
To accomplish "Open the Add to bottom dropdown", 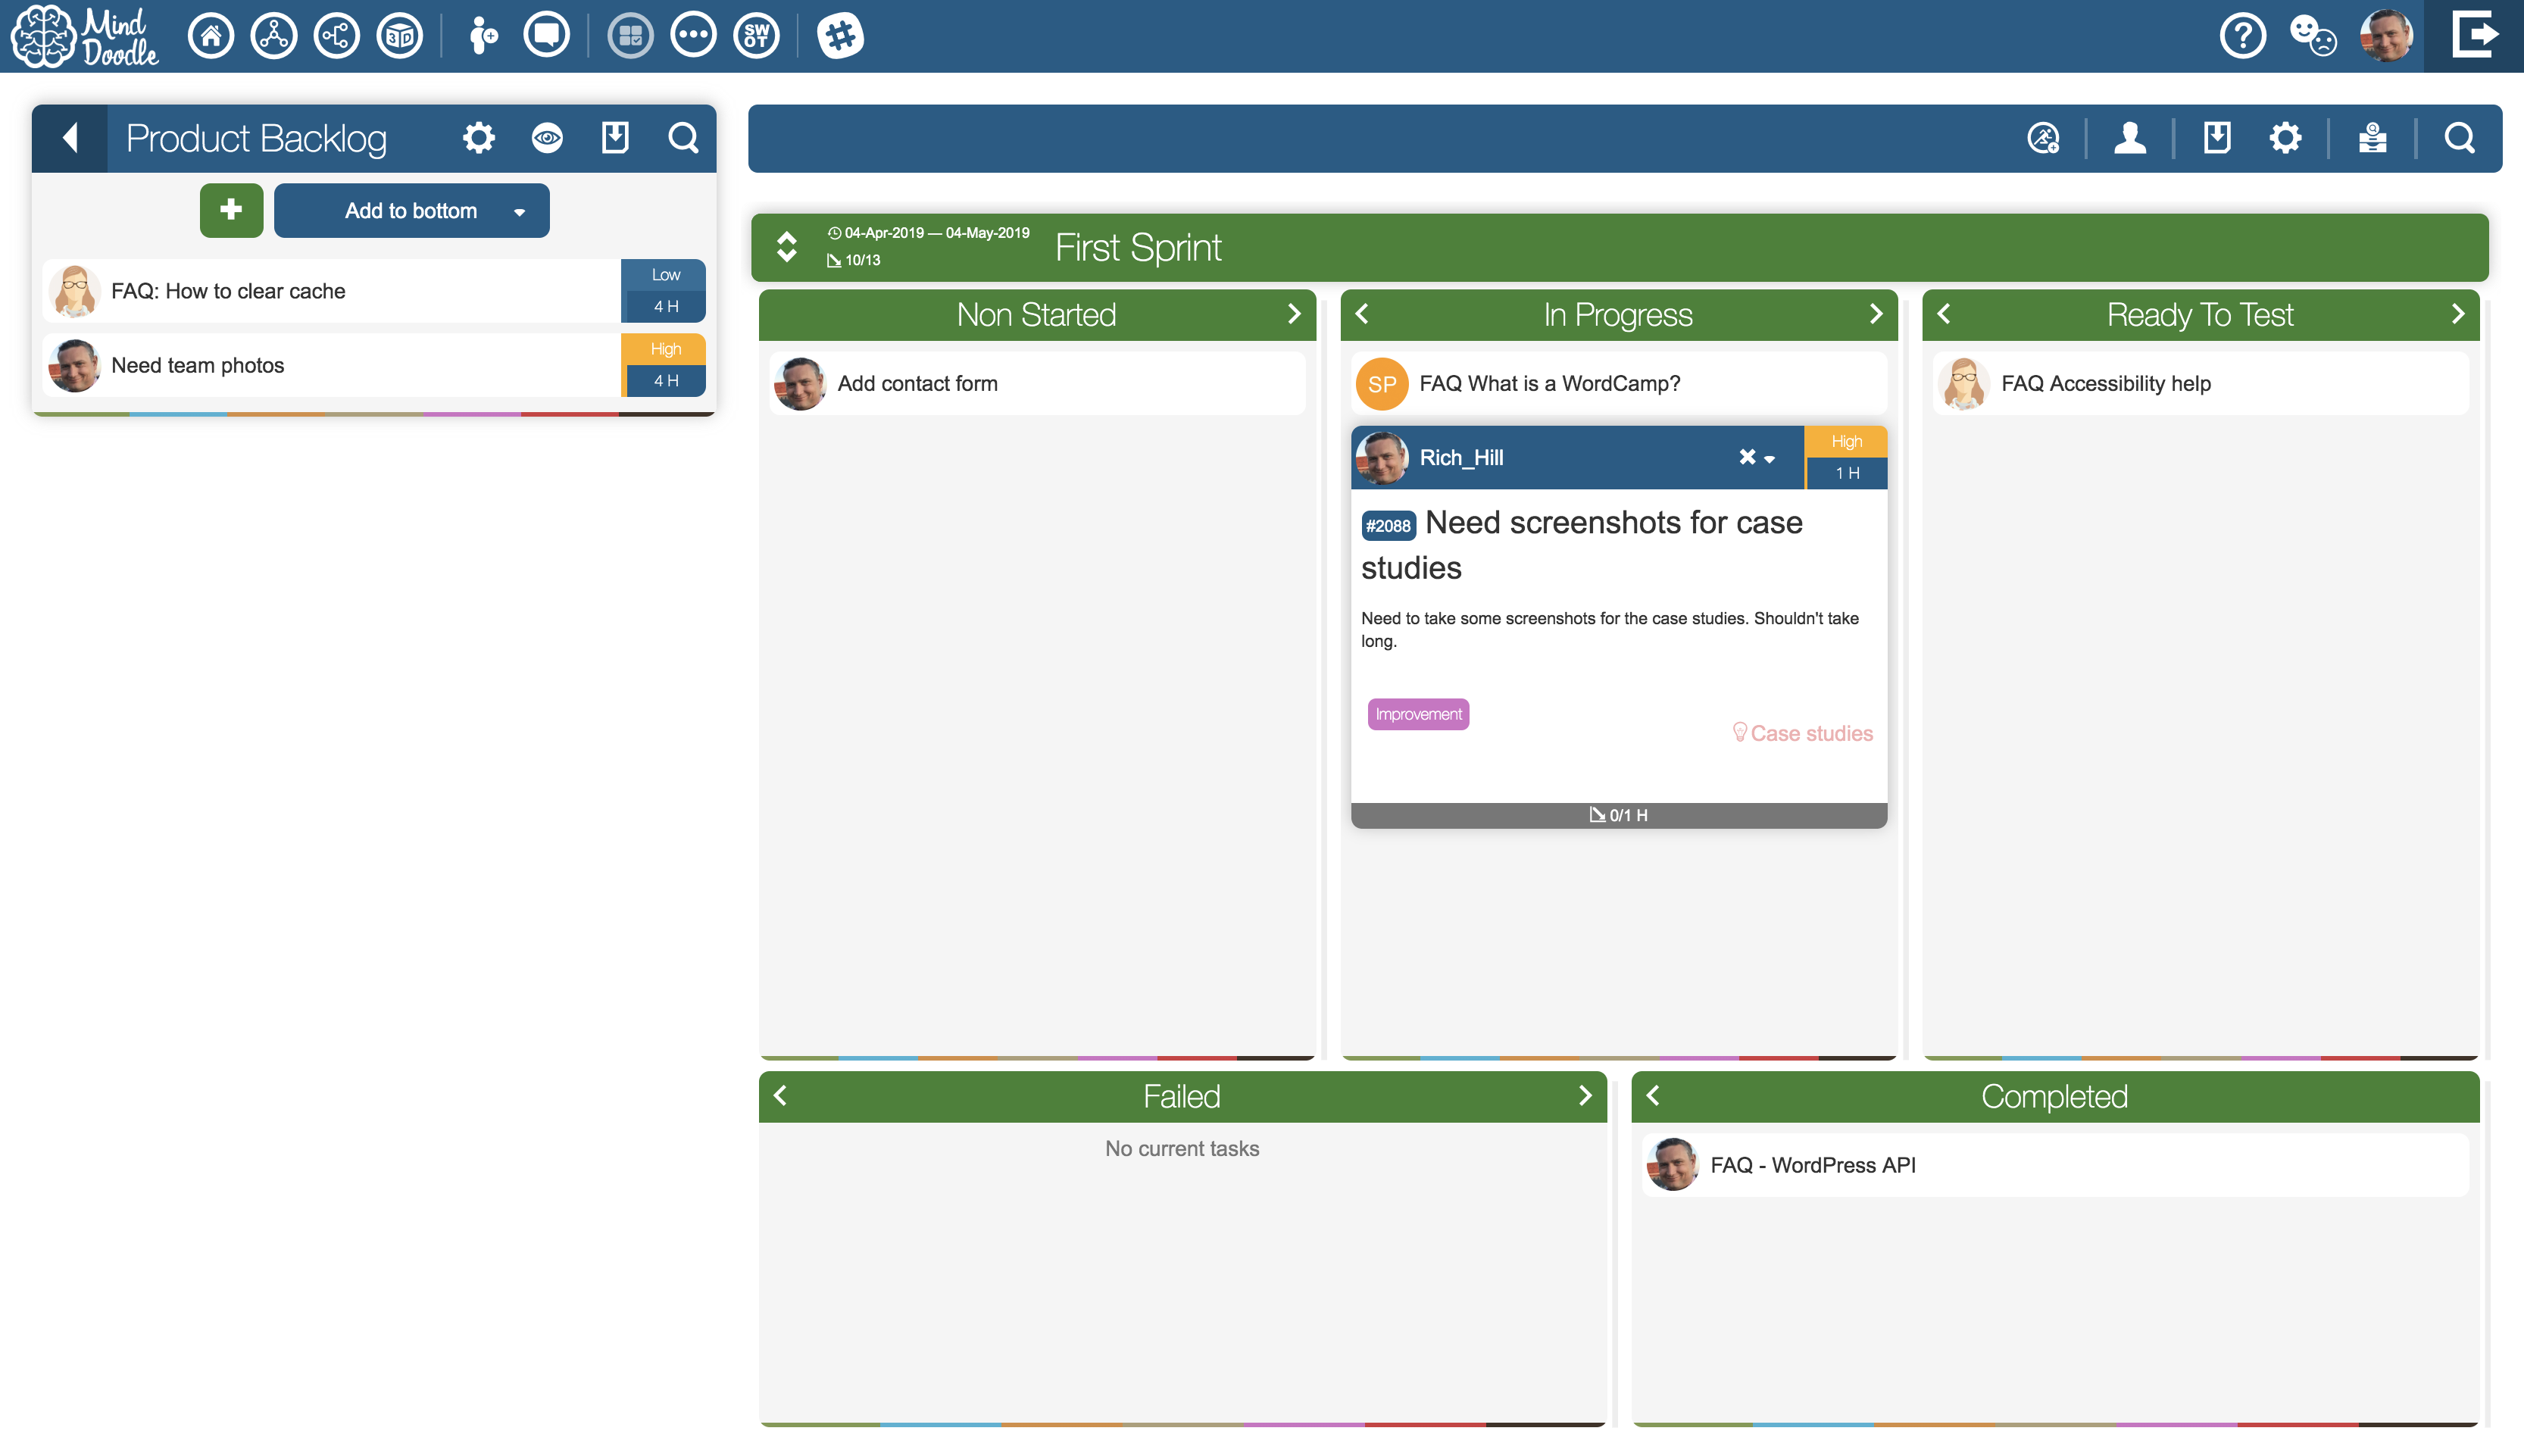I will tap(519, 212).
